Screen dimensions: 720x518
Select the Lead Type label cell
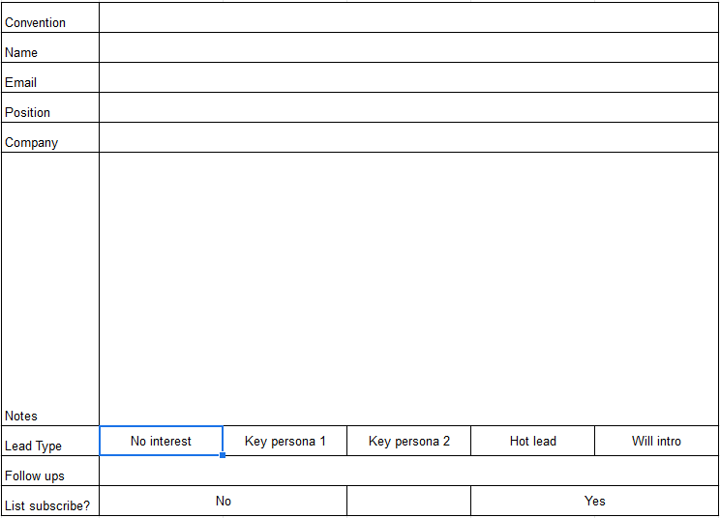point(50,441)
